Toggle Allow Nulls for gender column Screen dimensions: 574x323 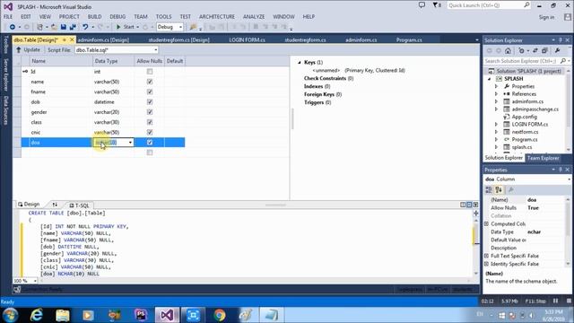click(x=150, y=112)
